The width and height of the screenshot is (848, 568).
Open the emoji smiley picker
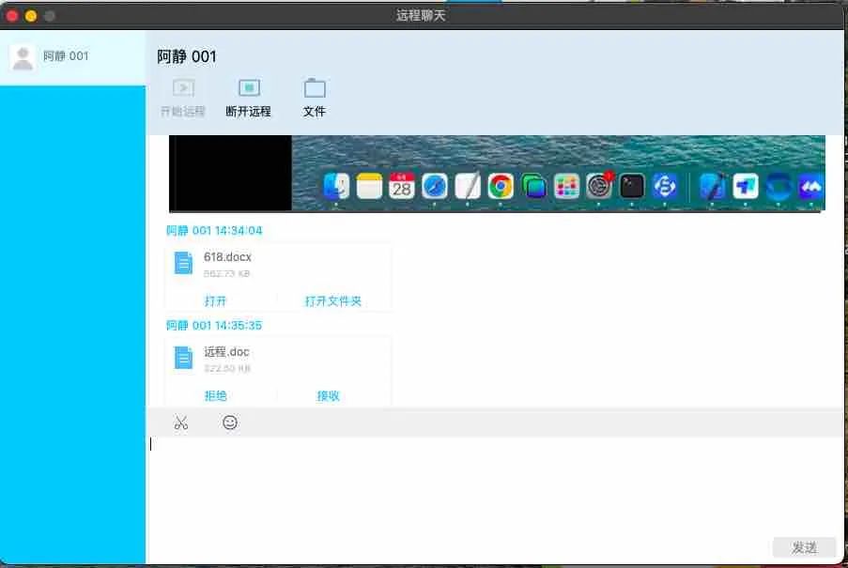tap(230, 422)
